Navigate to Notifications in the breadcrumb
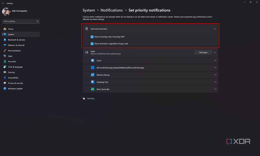The height and width of the screenshot is (156, 260). [x=112, y=10]
